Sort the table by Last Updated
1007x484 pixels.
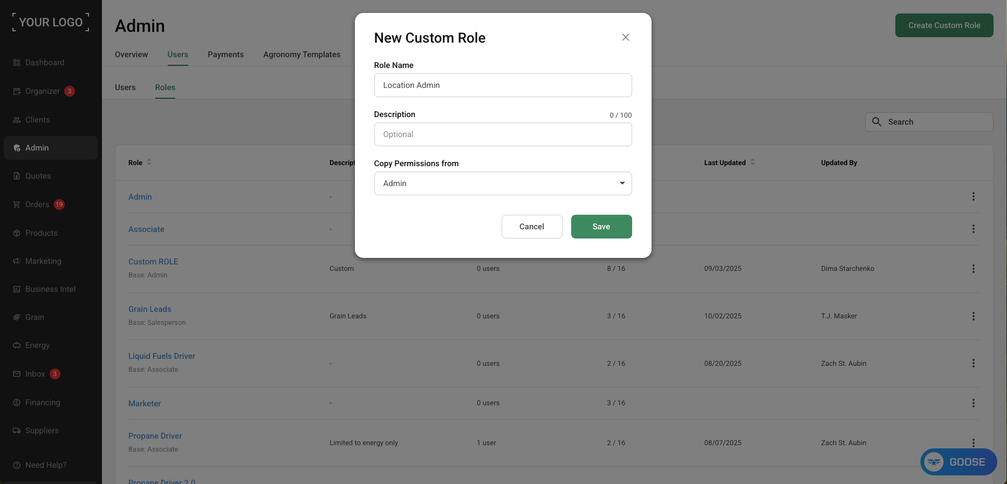click(752, 162)
